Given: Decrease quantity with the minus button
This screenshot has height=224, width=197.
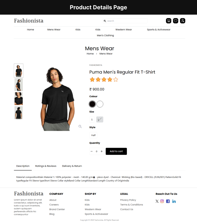Looking at the screenshot, I should tap(91, 151).
